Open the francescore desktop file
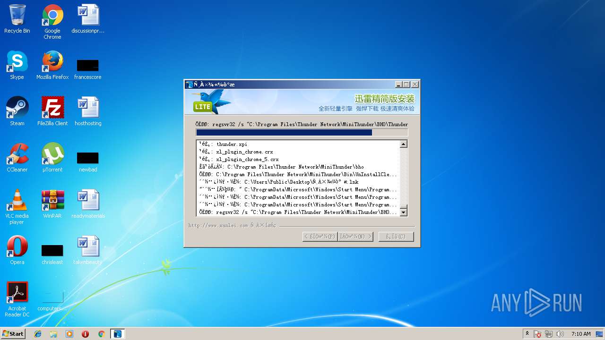 pos(88,69)
